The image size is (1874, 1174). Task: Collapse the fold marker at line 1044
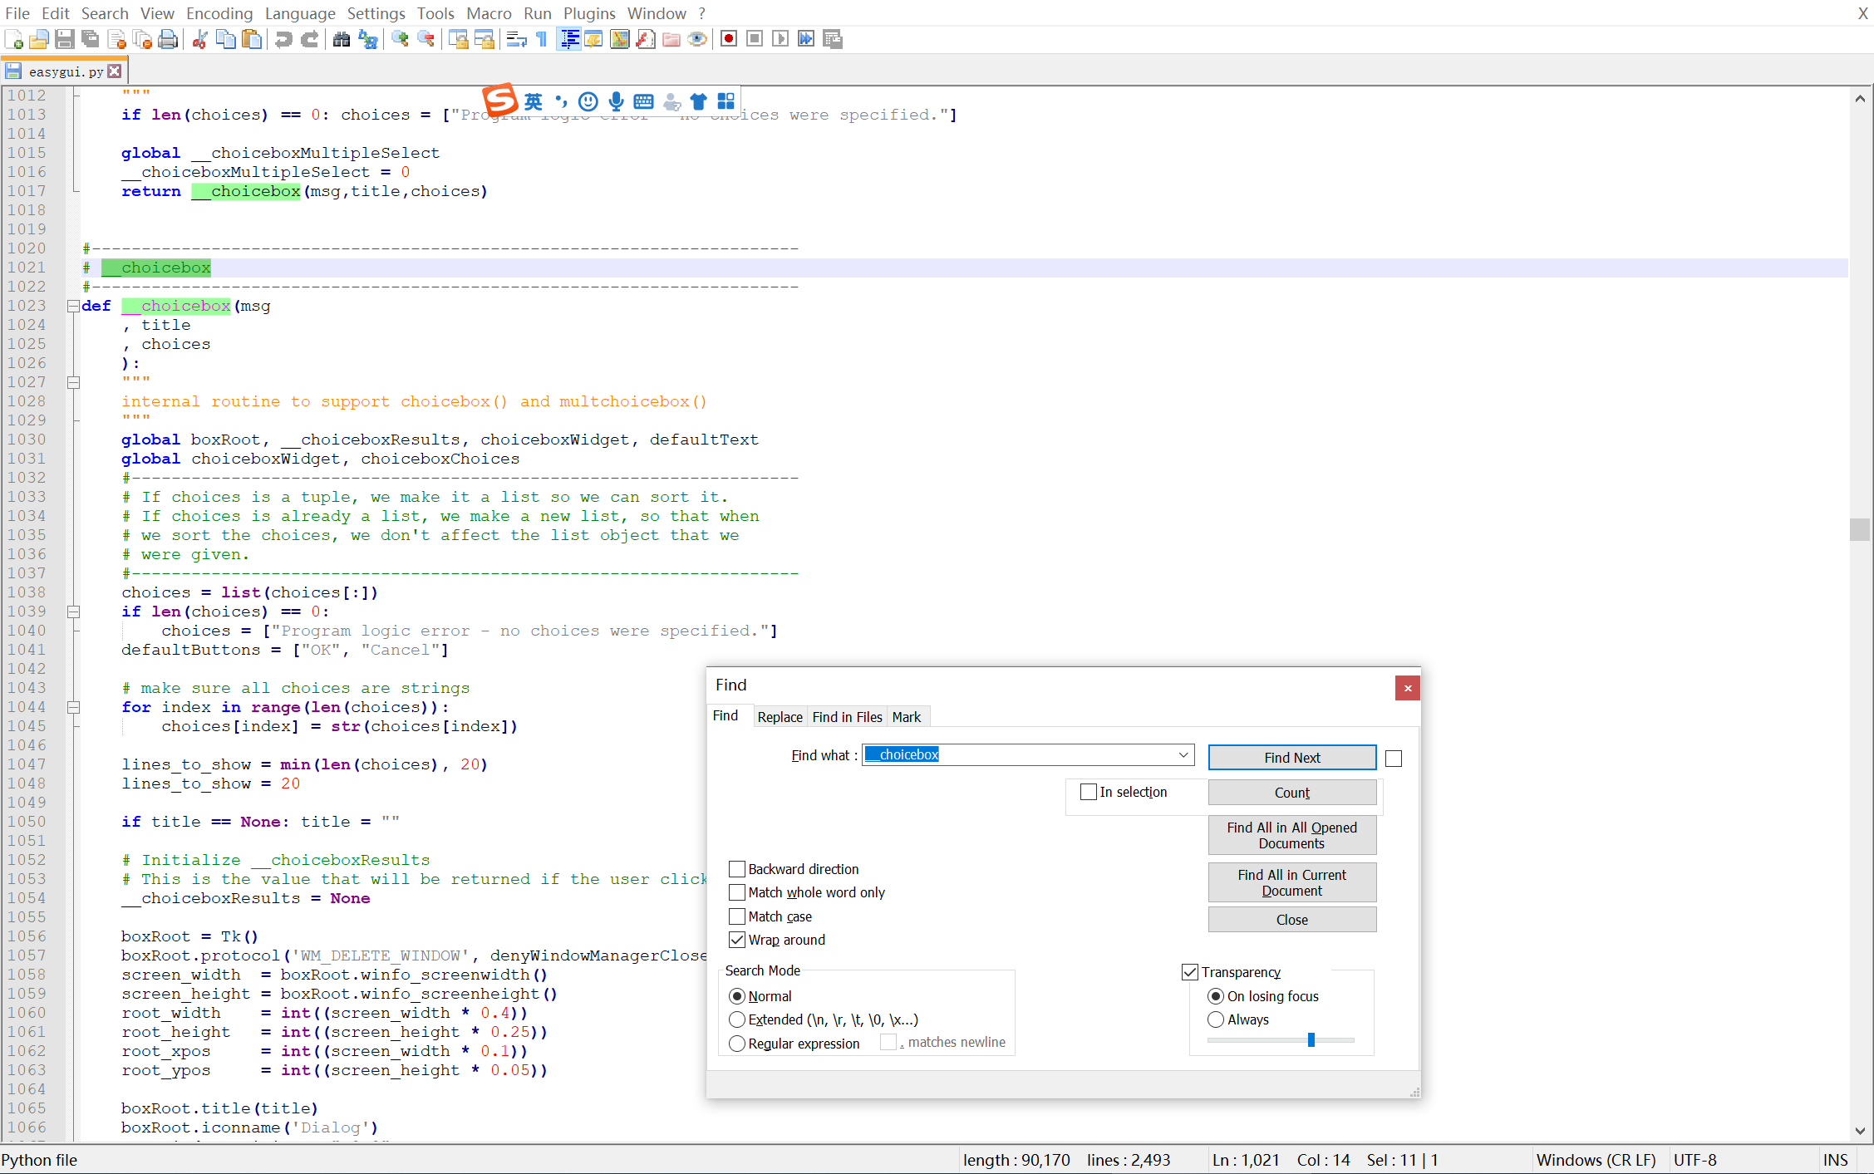coord(73,707)
